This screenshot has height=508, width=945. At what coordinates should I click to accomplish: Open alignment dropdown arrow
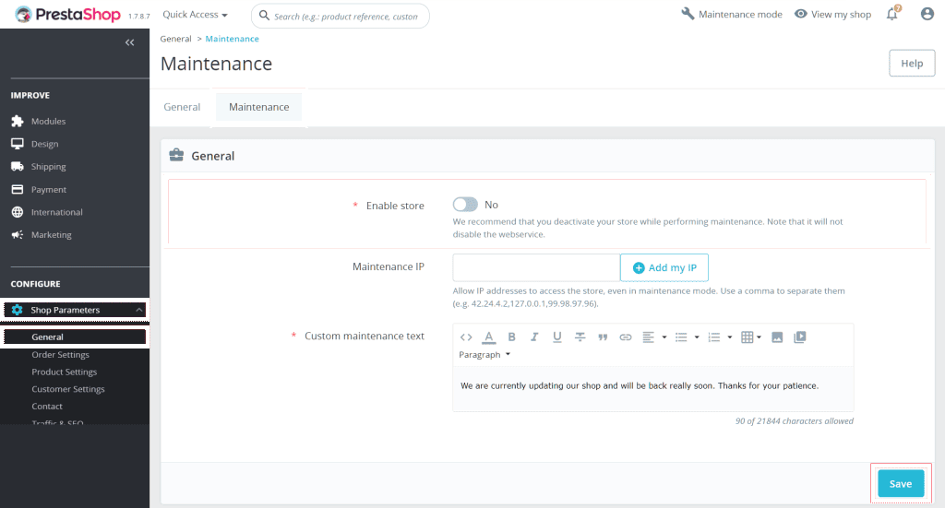[664, 337]
